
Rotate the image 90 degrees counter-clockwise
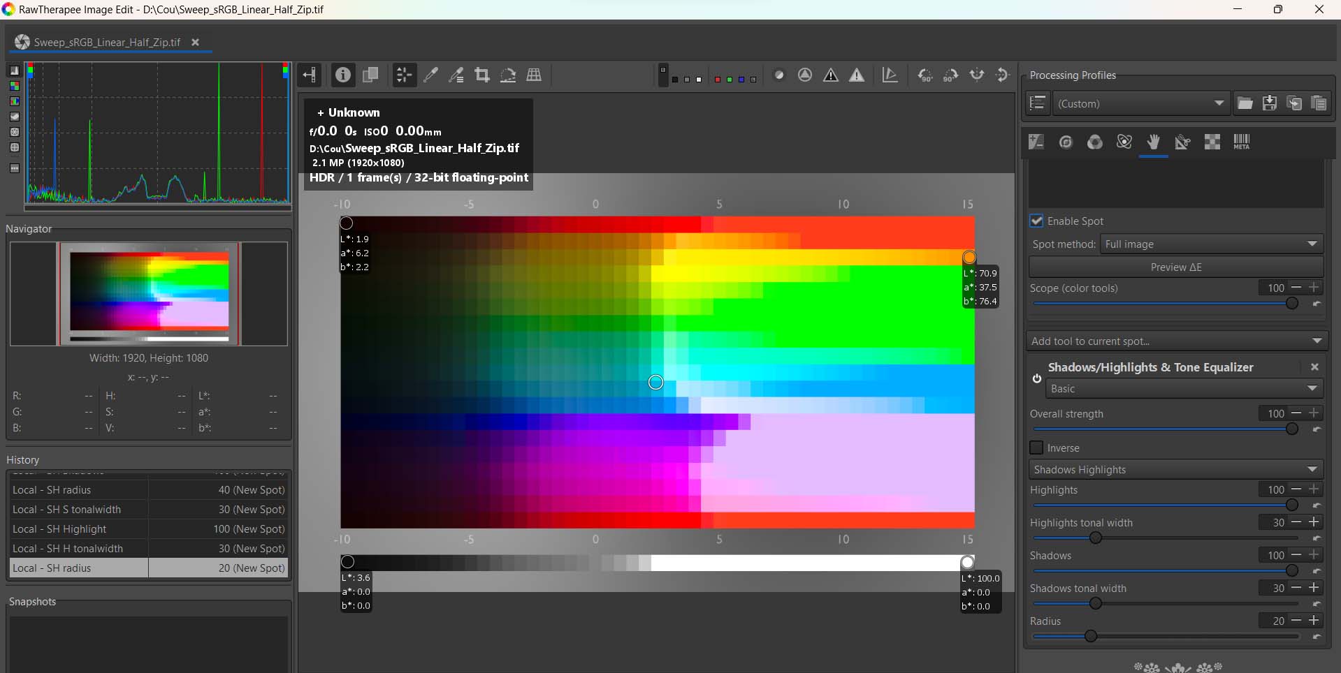tap(925, 75)
